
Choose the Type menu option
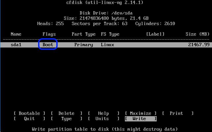[67, 119]
